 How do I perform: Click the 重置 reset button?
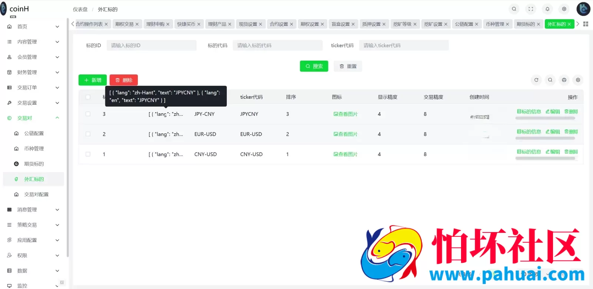[348, 66]
